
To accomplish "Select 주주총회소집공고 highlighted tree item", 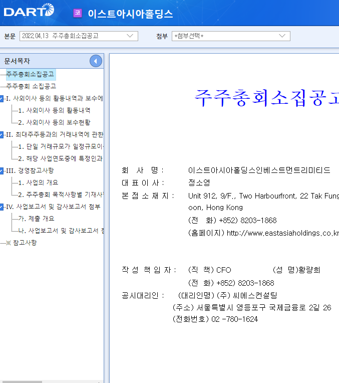I will click(x=30, y=74).
